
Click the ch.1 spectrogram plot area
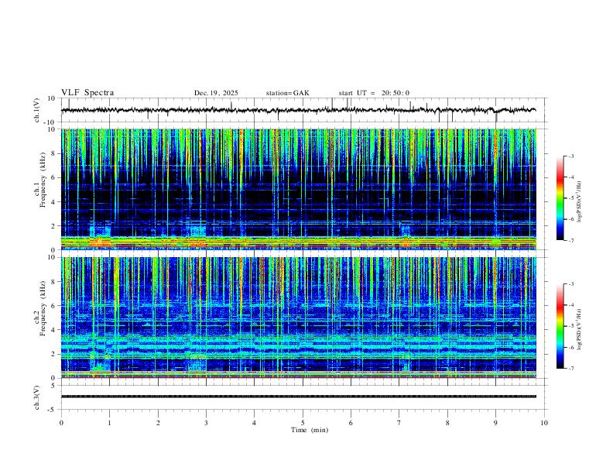coord(299,189)
